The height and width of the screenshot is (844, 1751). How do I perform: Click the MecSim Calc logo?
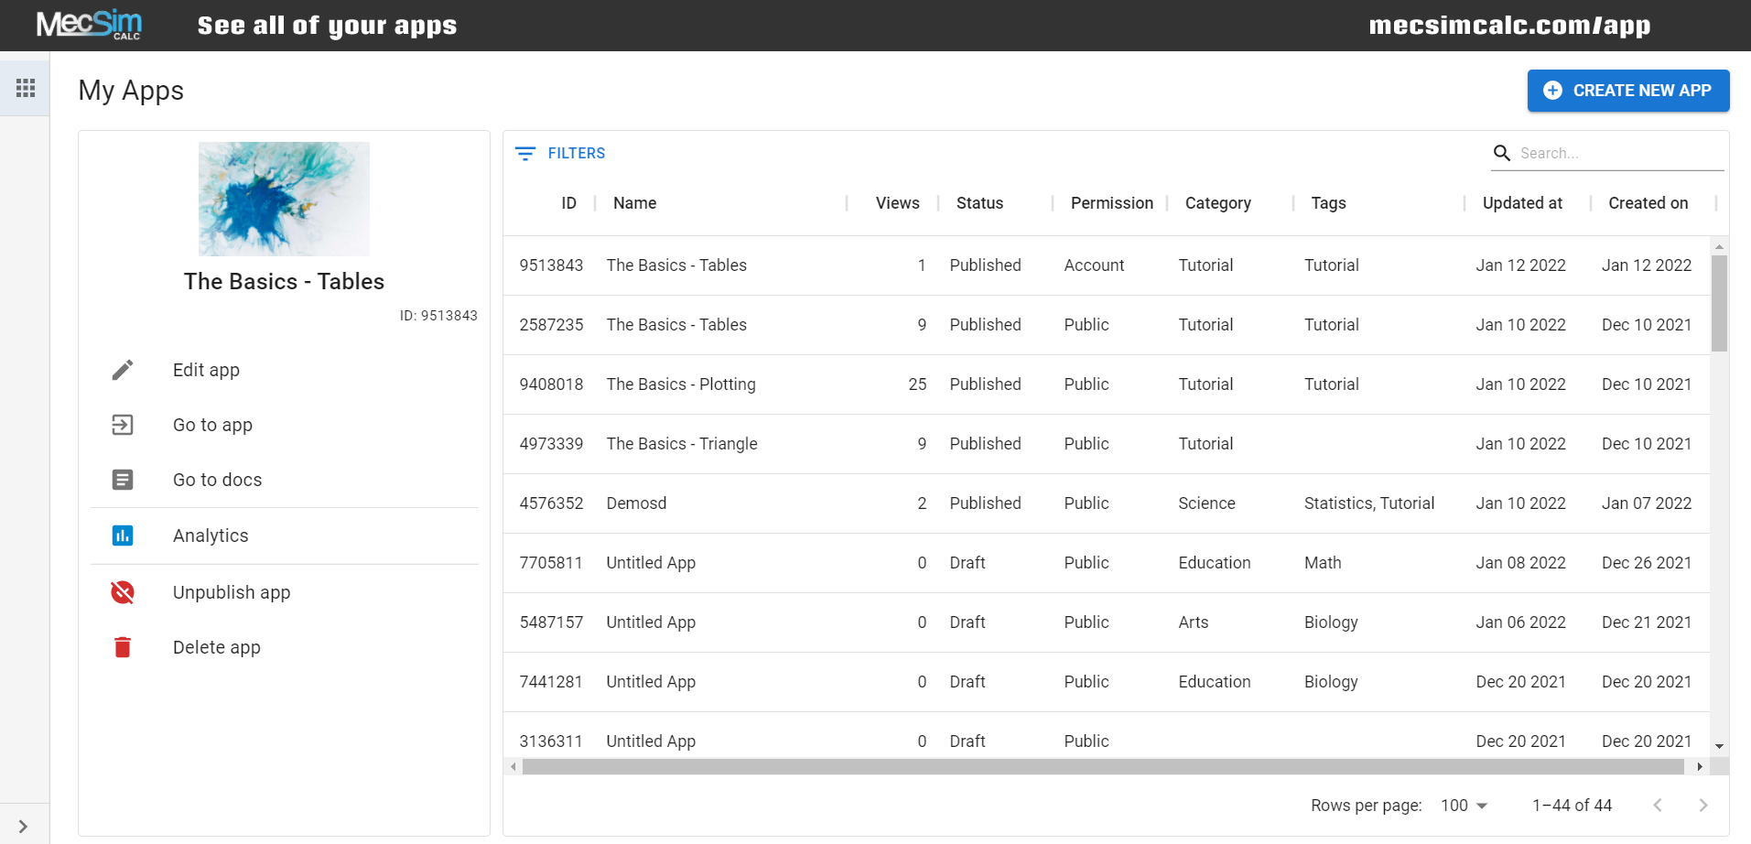click(89, 25)
